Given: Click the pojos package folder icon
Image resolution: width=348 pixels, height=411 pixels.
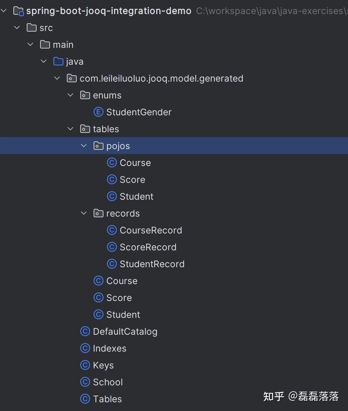Looking at the screenshot, I should pos(99,146).
